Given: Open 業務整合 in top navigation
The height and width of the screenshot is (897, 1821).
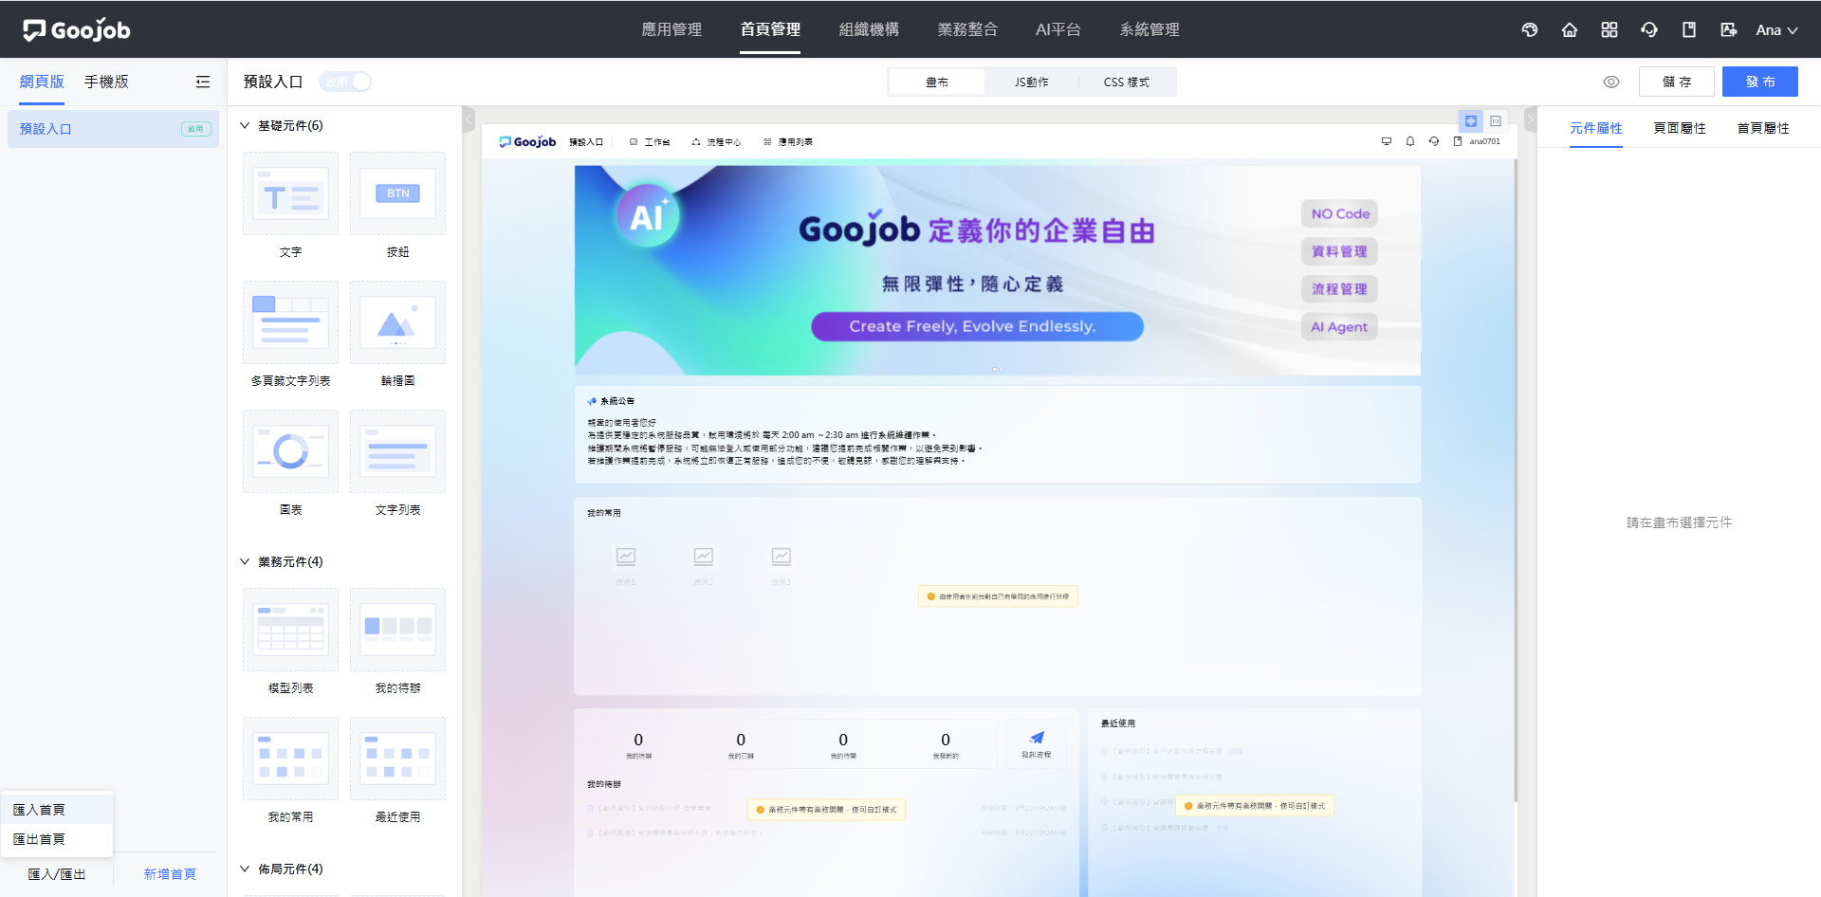Looking at the screenshot, I should 967,29.
